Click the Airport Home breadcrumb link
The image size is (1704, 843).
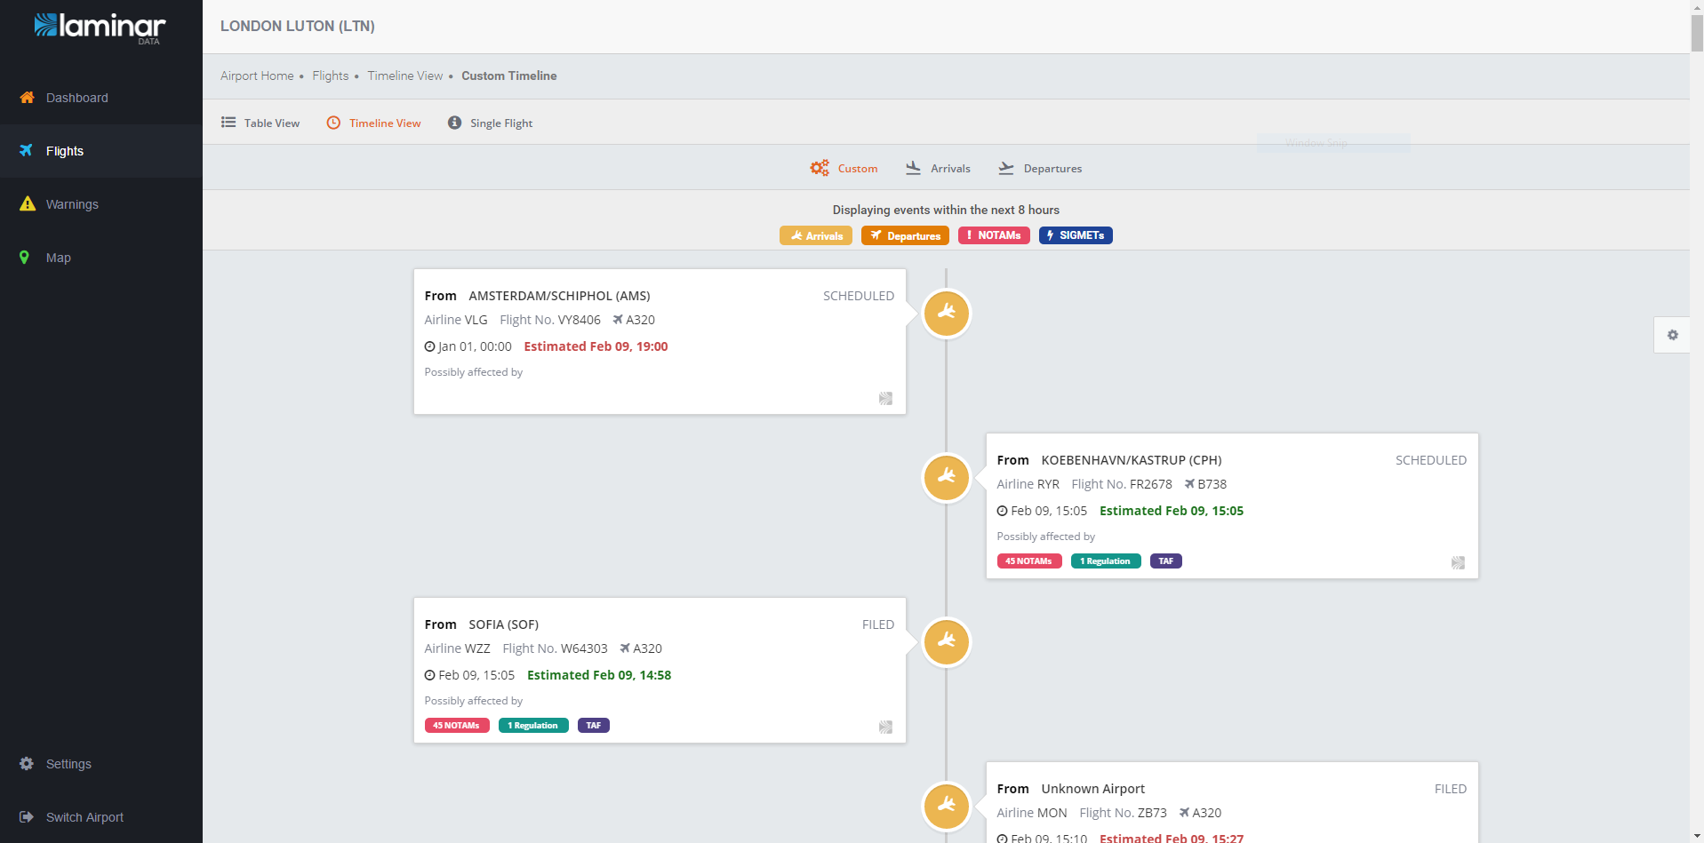tap(257, 76)
